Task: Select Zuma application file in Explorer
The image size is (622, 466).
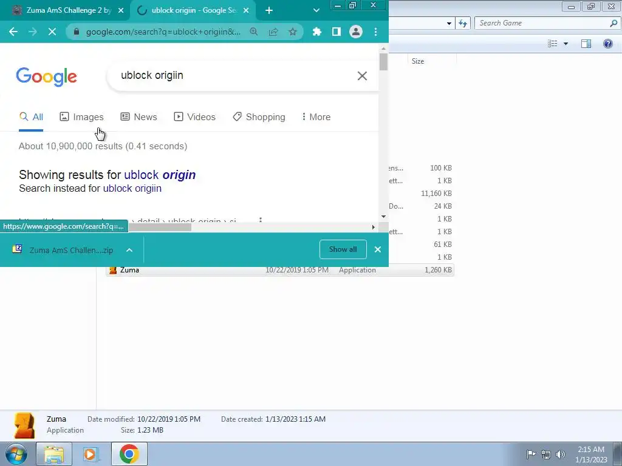Action: pyautogui.click(x=280, y=270)
